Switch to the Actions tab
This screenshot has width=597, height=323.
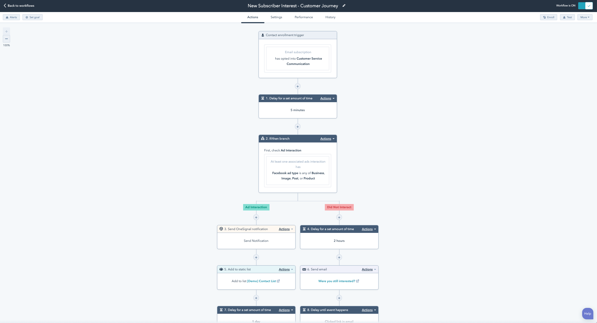(253, 17)
